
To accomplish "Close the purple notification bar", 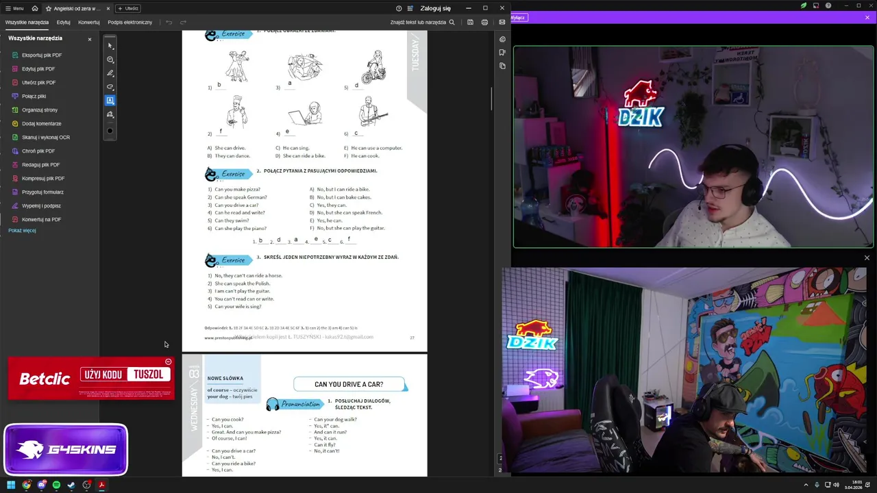I will pyautogui.click(x=867, y=17).
